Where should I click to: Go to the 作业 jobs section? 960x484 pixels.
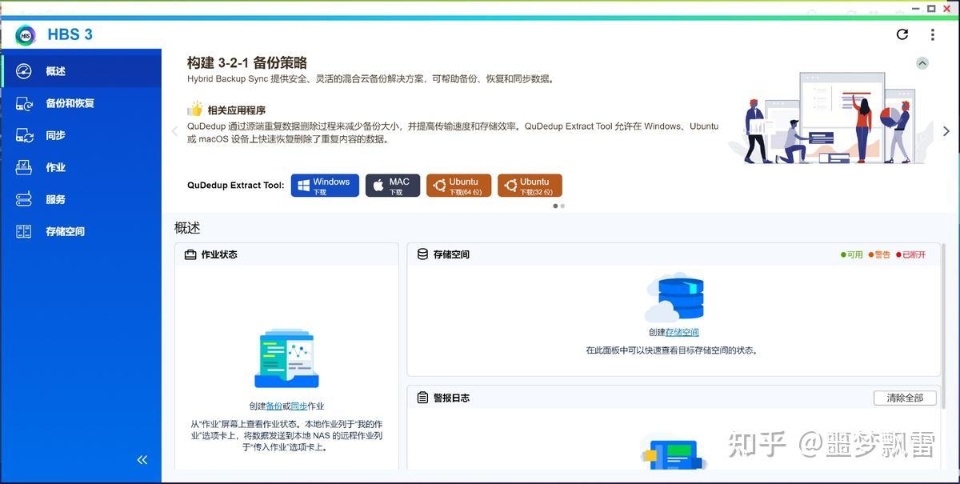pos(81,167)
